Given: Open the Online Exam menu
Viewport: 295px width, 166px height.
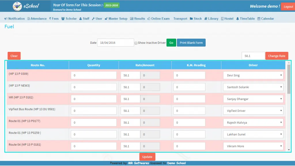Looking at the screenshot, I should click(158, 19).
